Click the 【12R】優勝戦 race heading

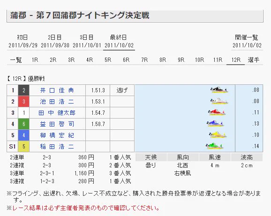pyautogui.click(x=26, y=79)
